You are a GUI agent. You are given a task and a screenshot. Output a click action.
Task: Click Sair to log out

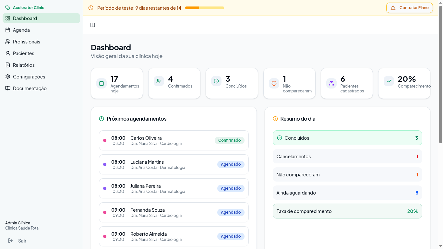point(22,241)
